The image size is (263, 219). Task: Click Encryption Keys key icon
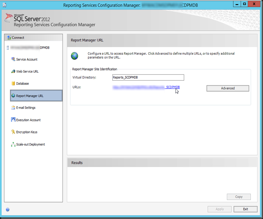[13, 132]
